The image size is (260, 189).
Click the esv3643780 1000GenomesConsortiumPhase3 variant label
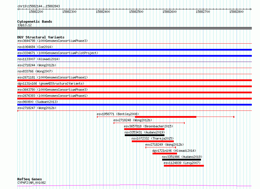point(53,90)
